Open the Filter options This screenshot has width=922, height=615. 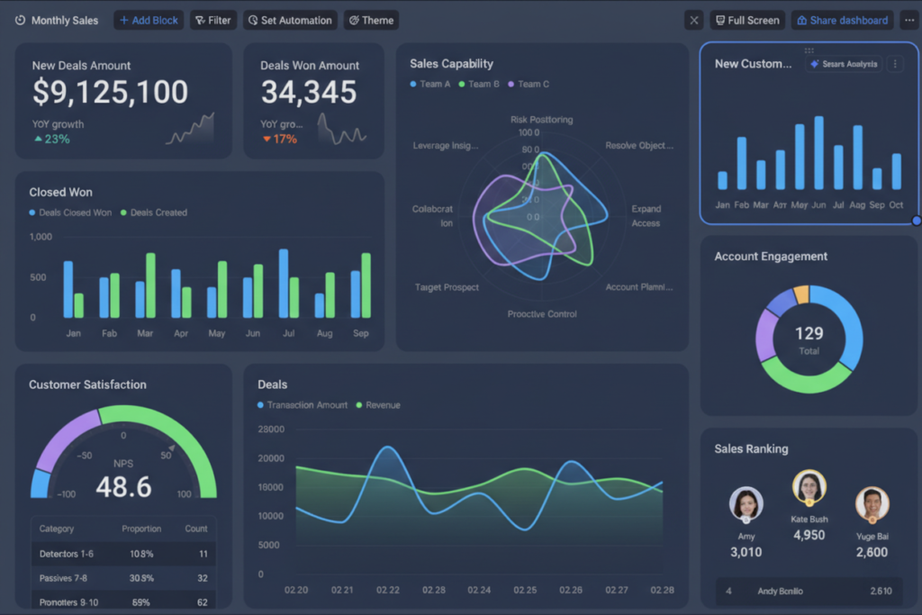tap(212, 20)
